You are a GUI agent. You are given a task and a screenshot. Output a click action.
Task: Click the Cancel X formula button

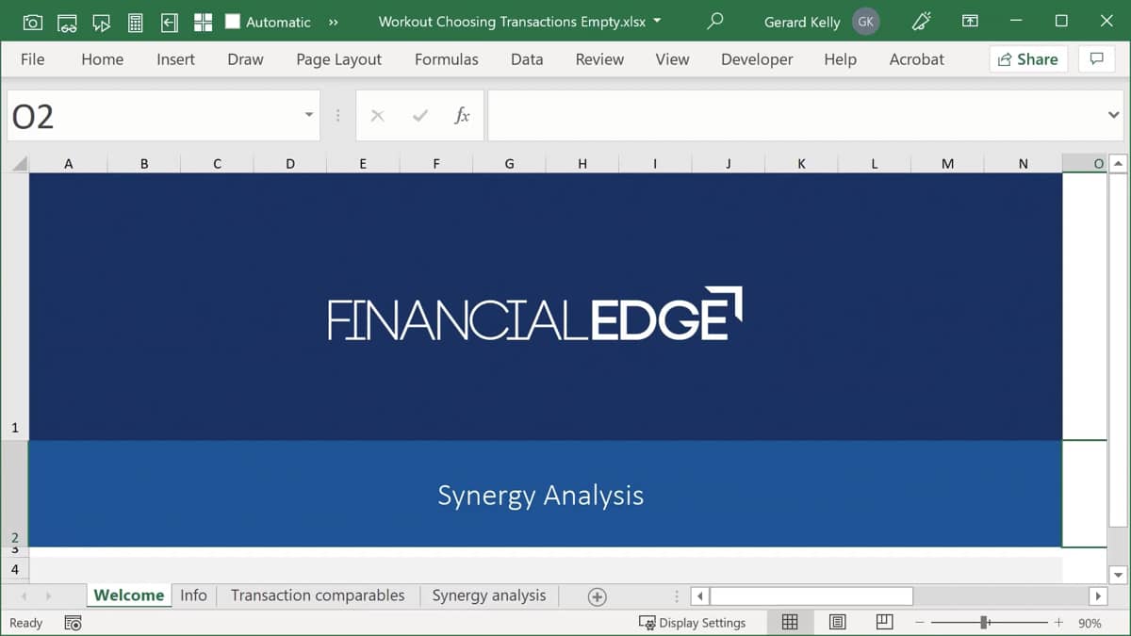click(x=377, y=116)
